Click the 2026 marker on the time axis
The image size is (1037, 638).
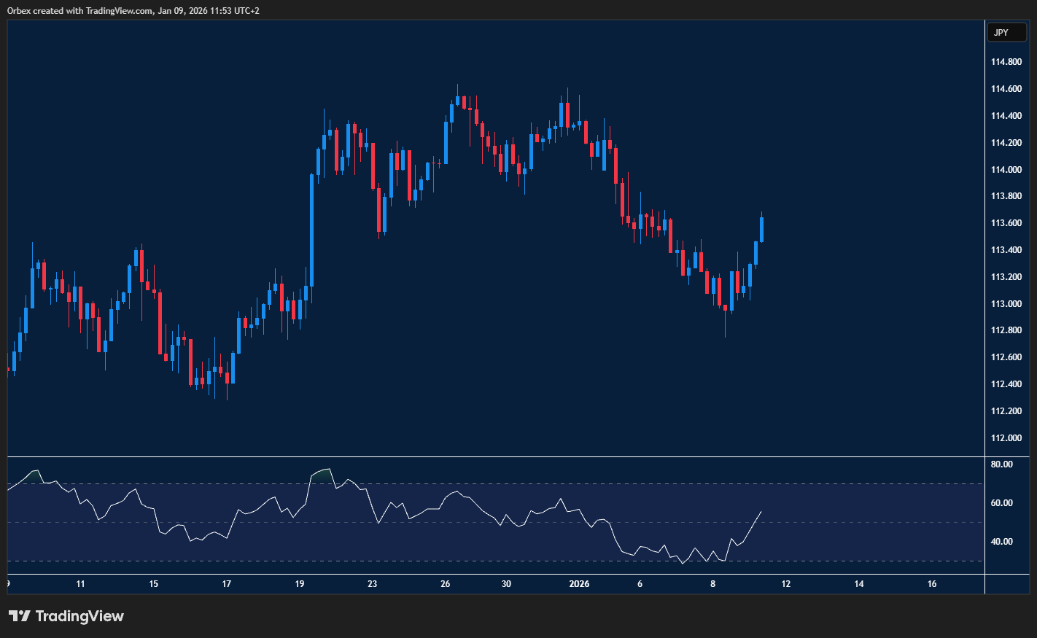[579, 584]
